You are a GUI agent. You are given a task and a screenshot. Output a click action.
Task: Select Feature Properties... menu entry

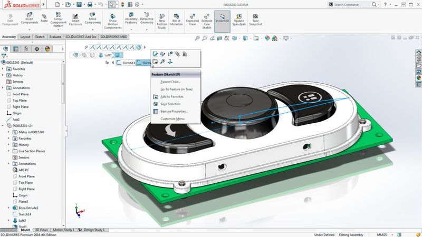coord(176,111)
